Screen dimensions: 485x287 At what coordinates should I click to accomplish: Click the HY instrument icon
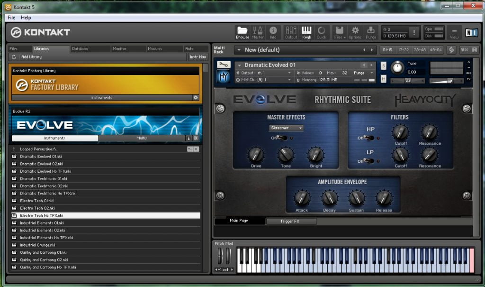click(x=224, y=76)
